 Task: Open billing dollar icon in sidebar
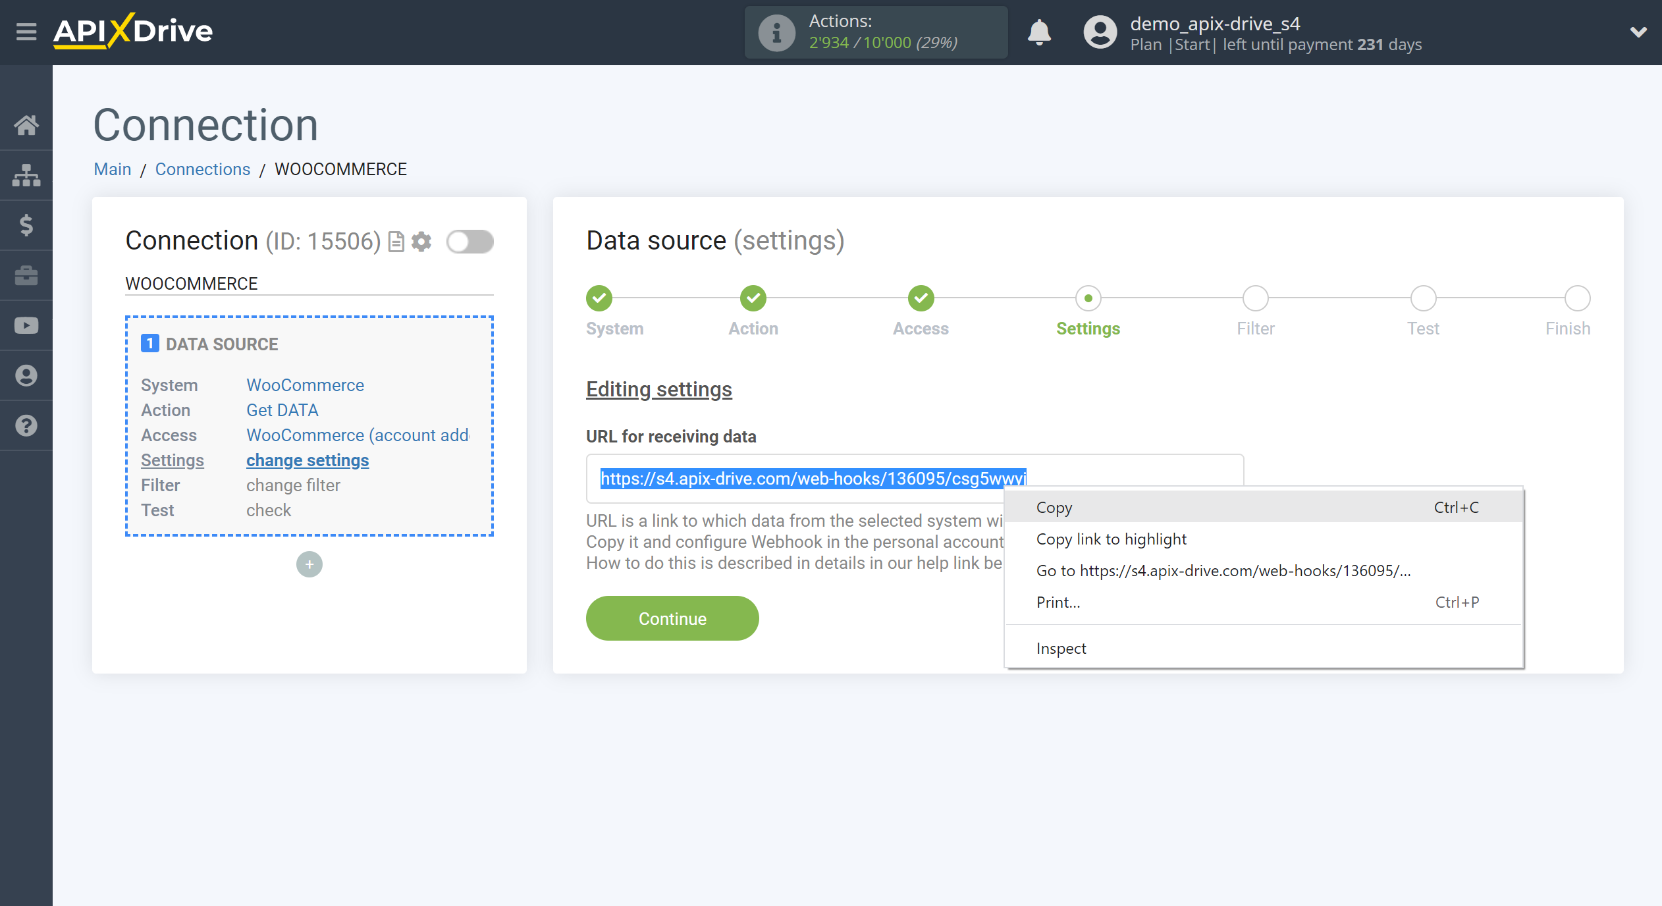click(x=26, y=225)
